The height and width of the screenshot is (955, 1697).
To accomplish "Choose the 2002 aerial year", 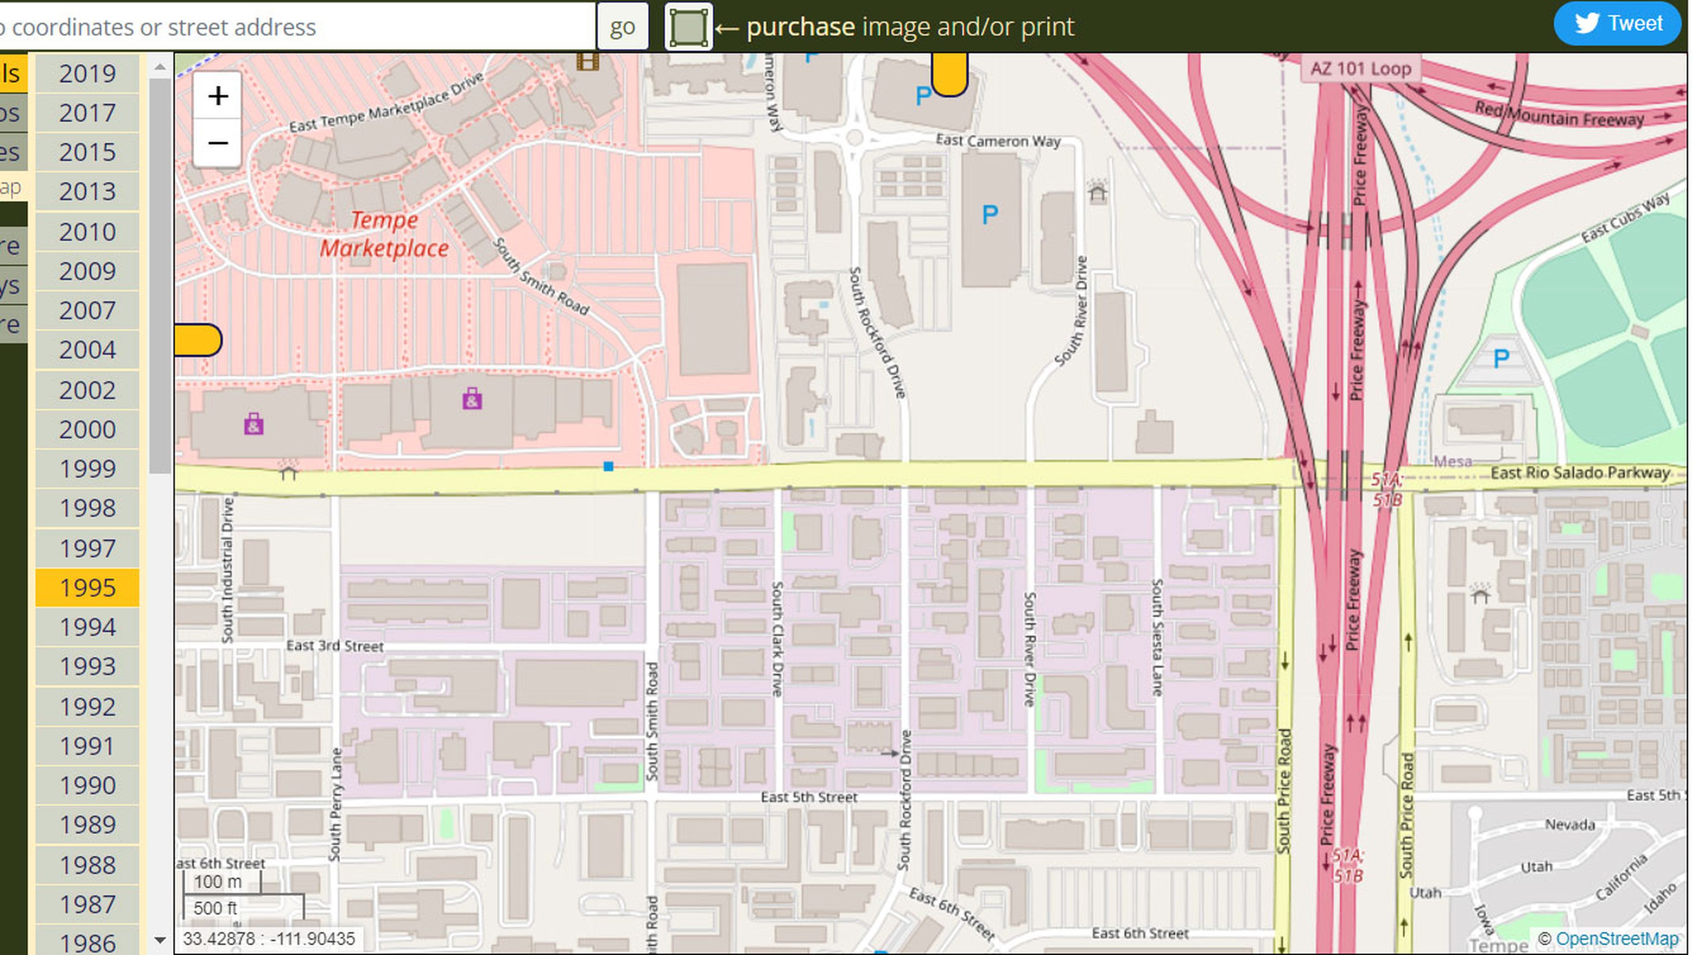I will coord(87,390).
